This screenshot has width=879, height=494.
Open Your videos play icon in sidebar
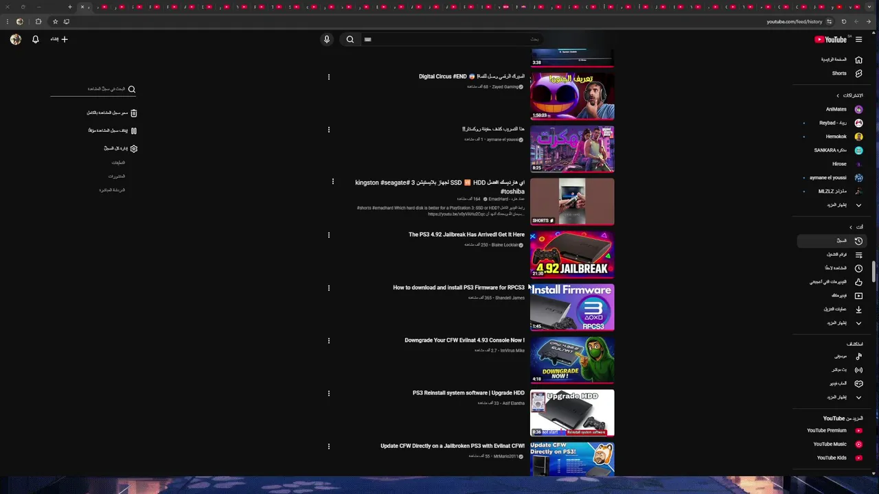858,296
